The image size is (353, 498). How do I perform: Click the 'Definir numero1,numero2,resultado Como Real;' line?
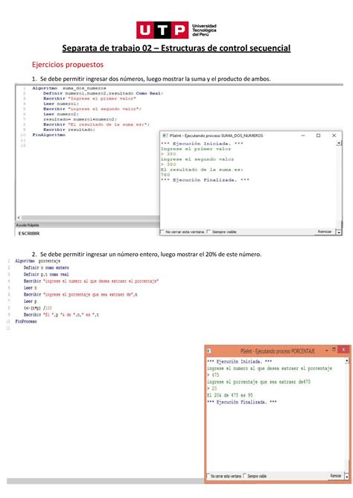(x=103, y=93)
